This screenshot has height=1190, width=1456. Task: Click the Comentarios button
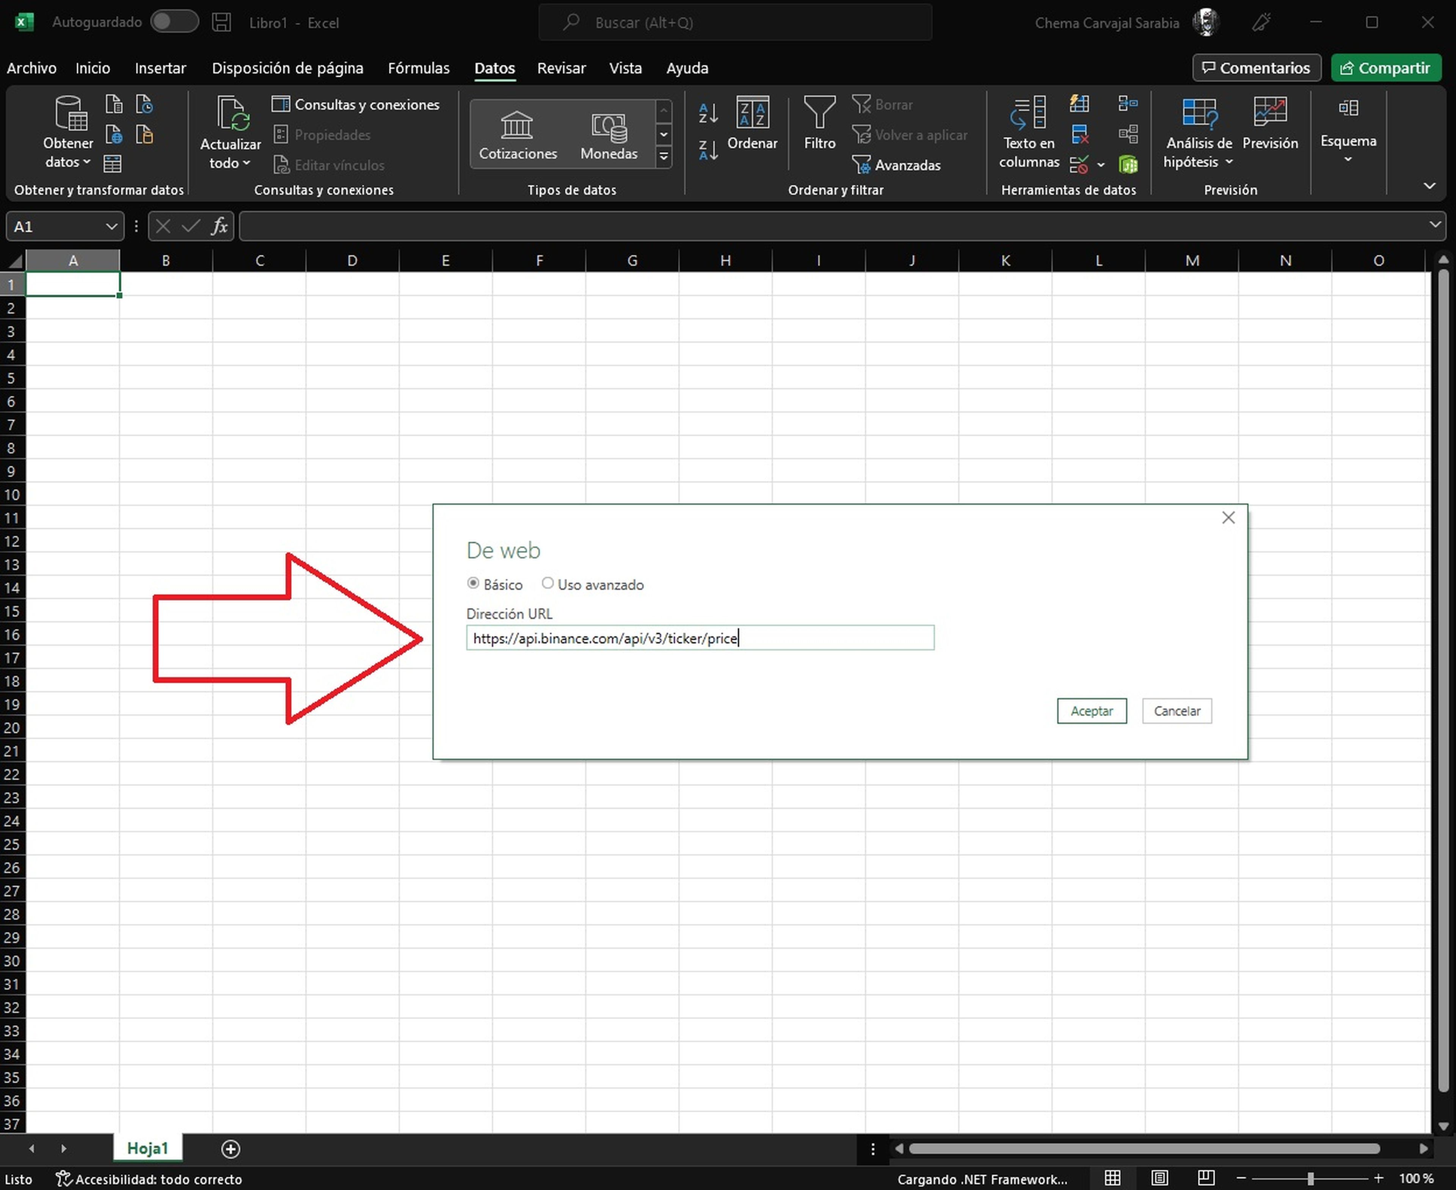1257,68
